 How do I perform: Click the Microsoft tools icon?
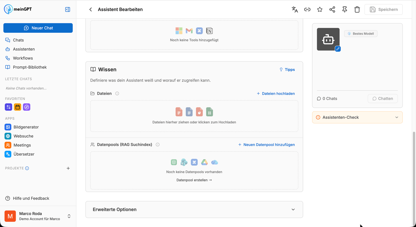[x=179, y=31]
